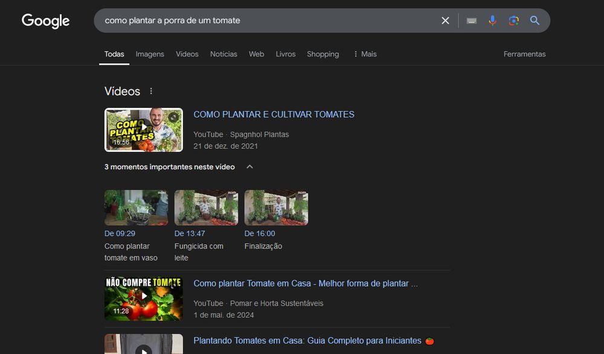
Task: Jump to De 13:47 moment link
Action: tap(190, 233)
